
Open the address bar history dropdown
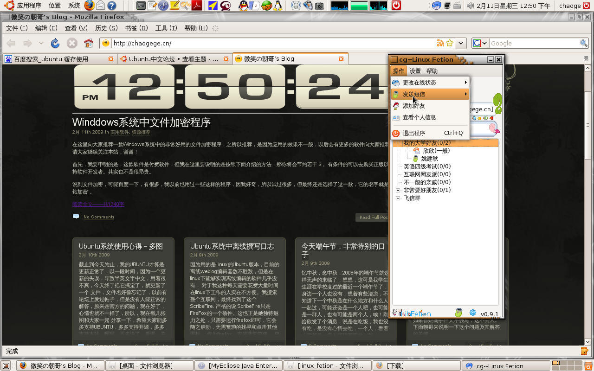[x=461, y=43]
